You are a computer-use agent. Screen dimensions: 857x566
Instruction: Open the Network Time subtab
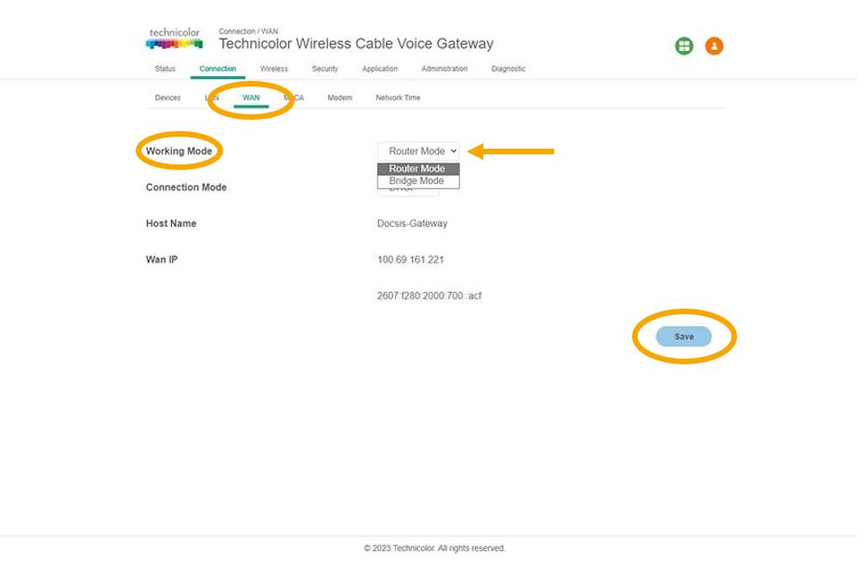tap(396, 97)
